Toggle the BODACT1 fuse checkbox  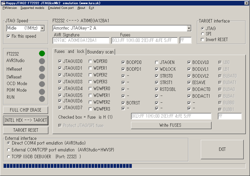point(189,96)
